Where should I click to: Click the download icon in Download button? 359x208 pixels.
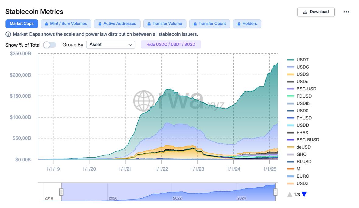click(305, 12)
